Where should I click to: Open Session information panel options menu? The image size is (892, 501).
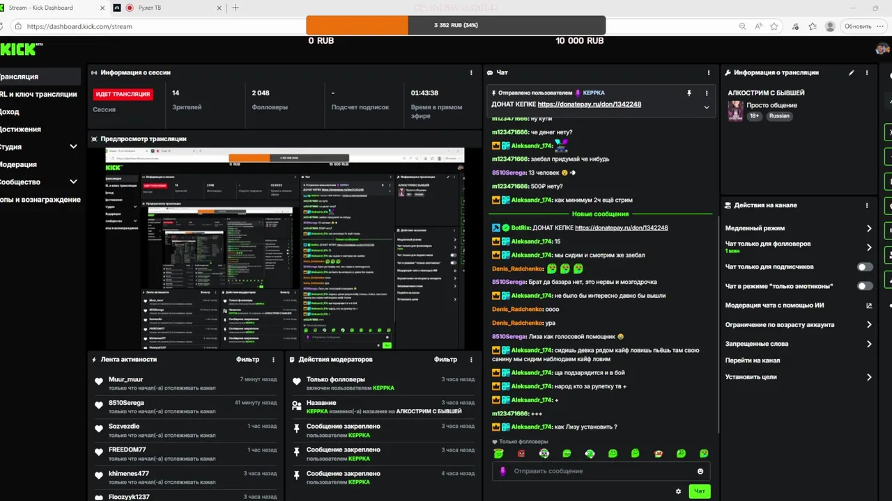(x=472, y=72)
